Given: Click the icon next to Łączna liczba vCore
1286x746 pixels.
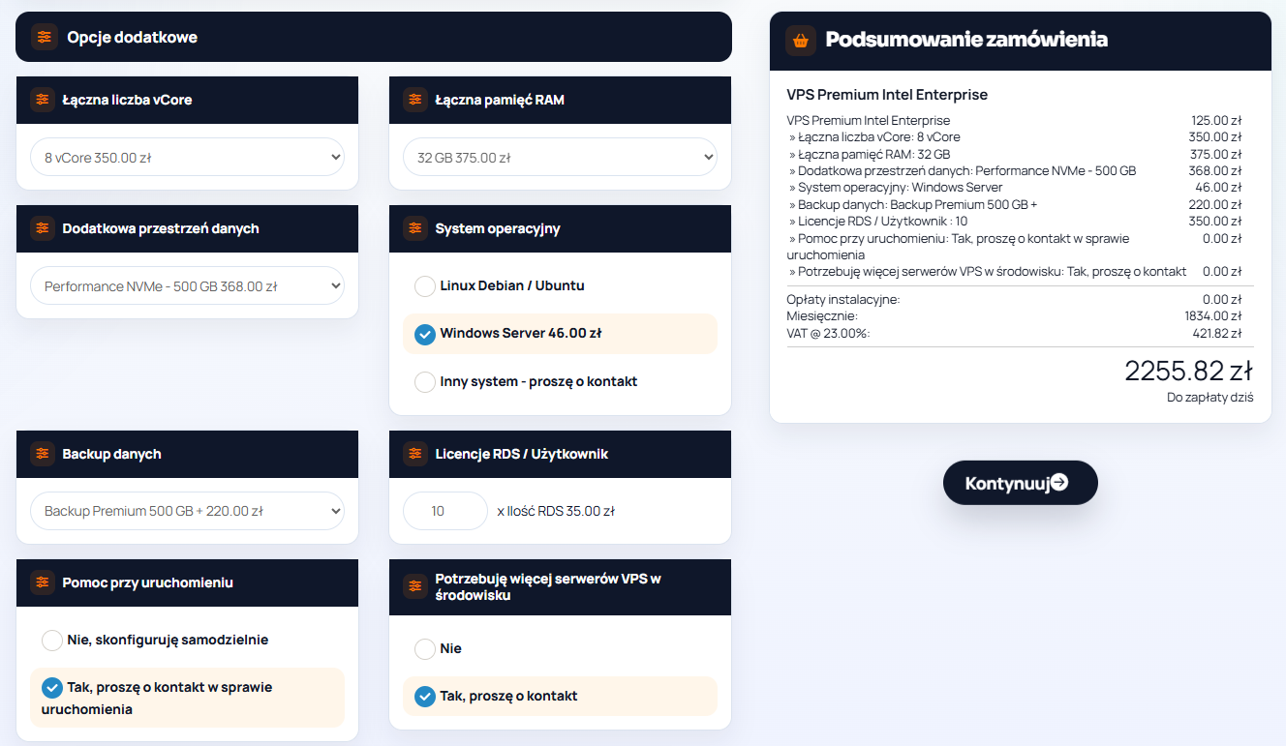Looking at the screenshot, I should (43, 100).
